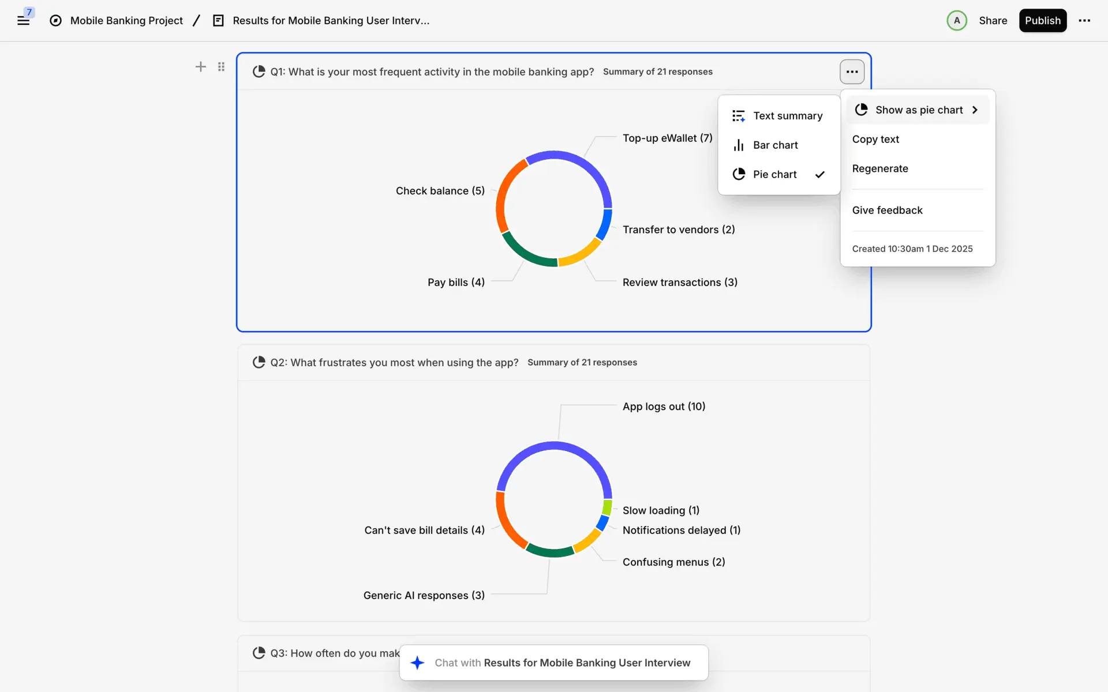1108x692 pixels.
Task: Open the hamburger sidebar menu icon
Action: point(23,21)
